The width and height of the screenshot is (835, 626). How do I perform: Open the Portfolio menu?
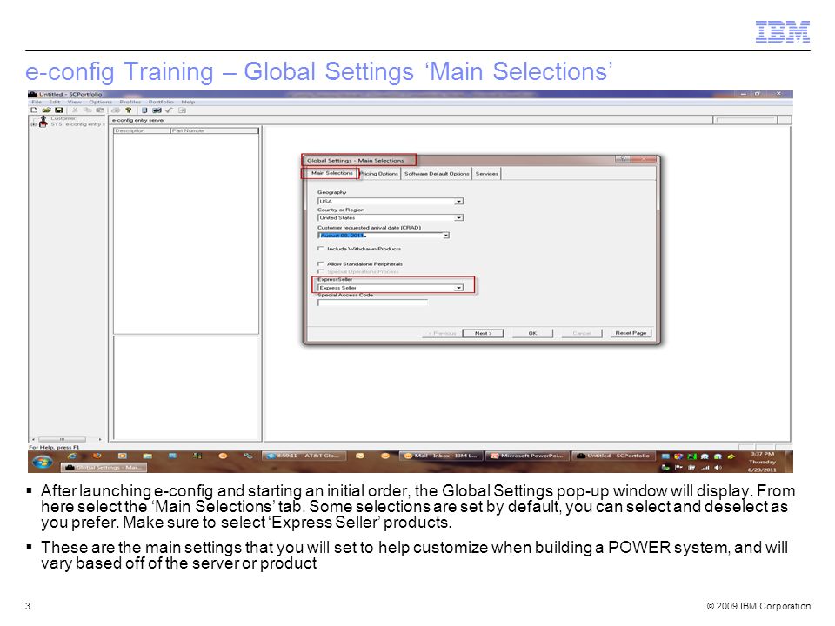161,102
